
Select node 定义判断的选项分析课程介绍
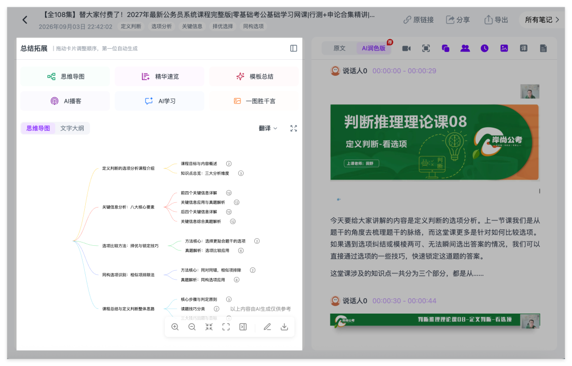(x=128, y=168)
